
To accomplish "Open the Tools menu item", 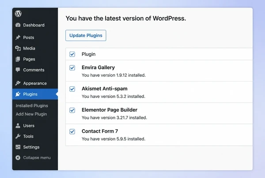I will pos(35,136).
